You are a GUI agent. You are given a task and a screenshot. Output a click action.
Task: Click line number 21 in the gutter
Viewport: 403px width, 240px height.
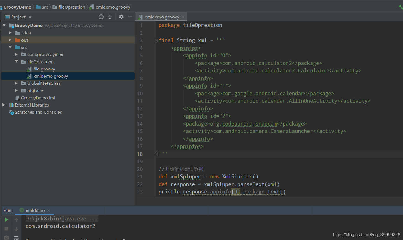[140, 176]
